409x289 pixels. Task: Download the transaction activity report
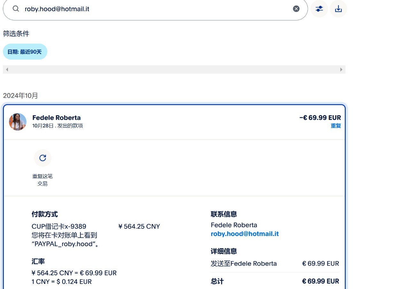[338, 9]
